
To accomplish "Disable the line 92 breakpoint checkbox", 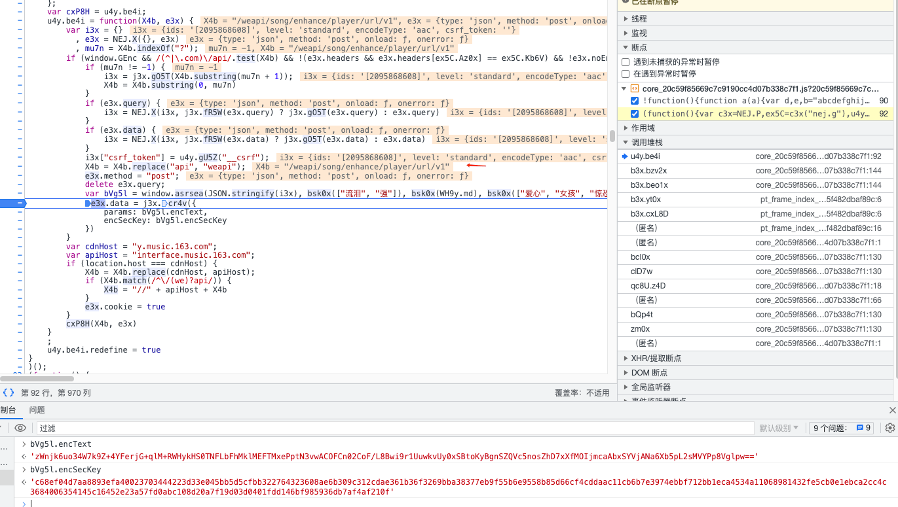I will (634, 114).
